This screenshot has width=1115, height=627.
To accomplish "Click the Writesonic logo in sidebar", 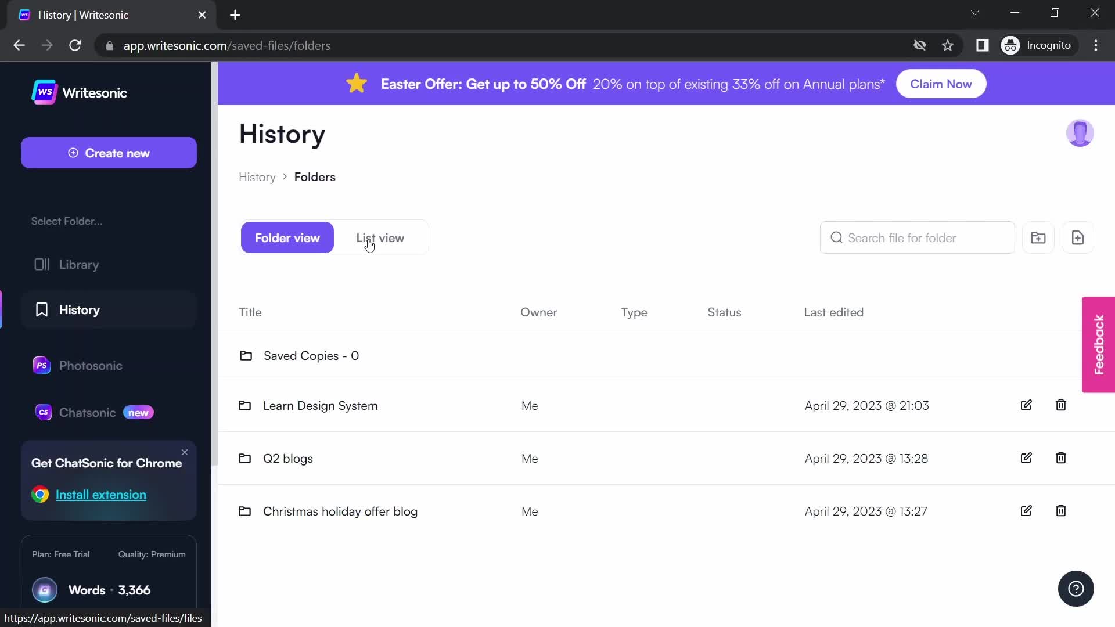I will (x=79, y=93).
